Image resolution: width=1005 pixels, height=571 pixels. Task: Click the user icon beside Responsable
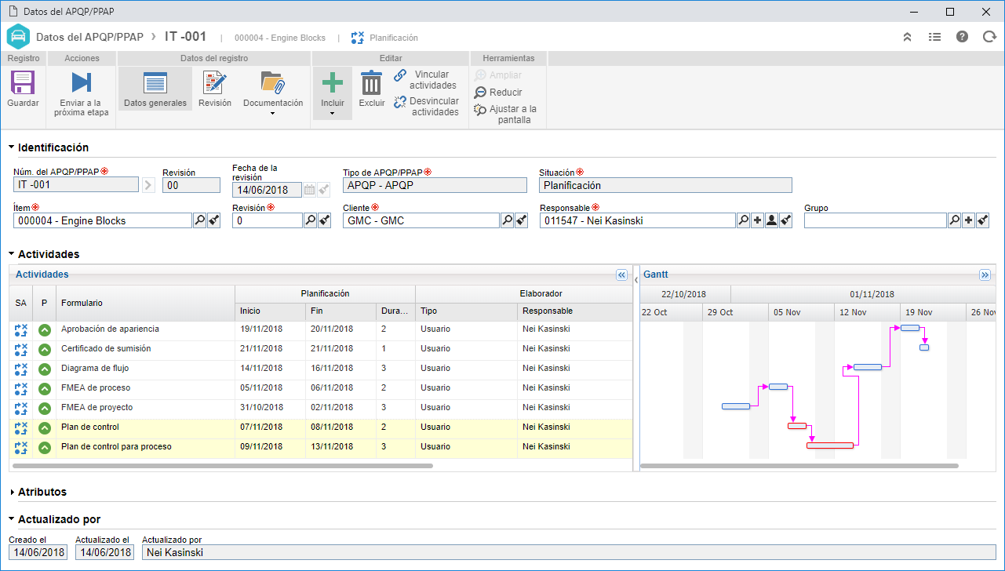click(x=772, y=221)
